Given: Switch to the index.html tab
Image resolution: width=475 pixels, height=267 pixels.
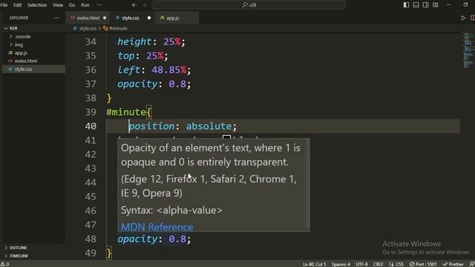Looking at the screenshot, I should 88,18.
